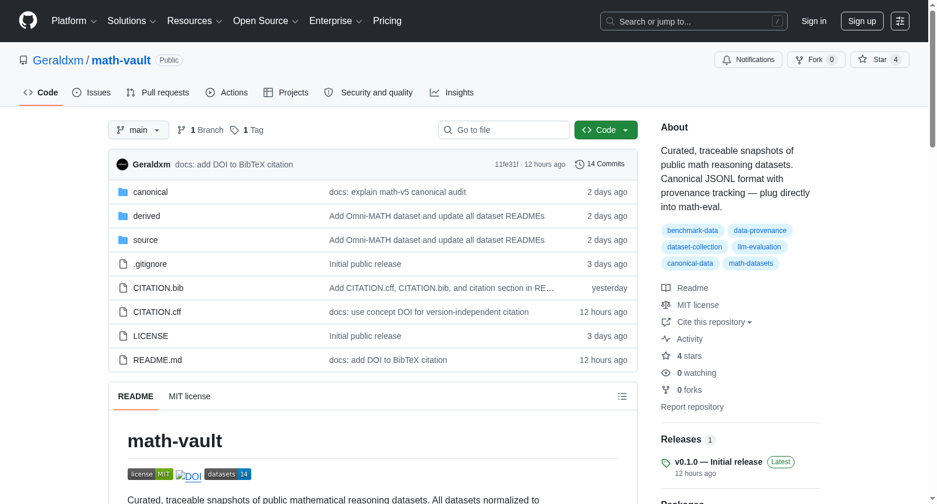Viewport: 937px width, 504px height.
Task: Open README outline (table of contents) icon
Action: pos(623,396)
